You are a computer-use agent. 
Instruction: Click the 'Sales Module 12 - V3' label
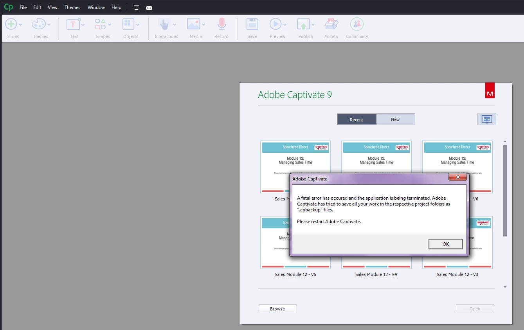[457, 274]
